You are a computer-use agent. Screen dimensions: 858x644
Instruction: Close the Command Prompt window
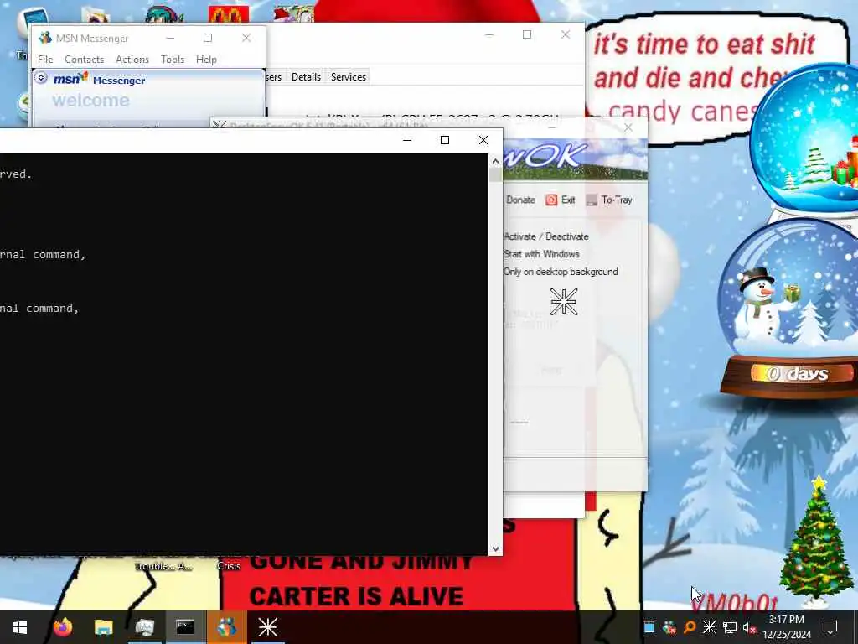(483, 140)
